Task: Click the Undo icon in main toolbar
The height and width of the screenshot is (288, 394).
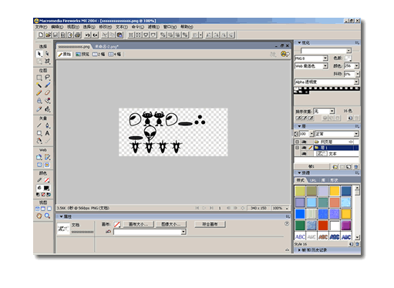Action: tap(88, 35)
